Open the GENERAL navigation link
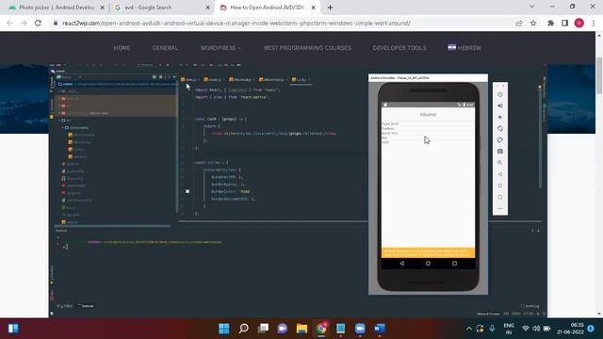The height and width of the screenshot is (339, 603). tap(165, 48)
